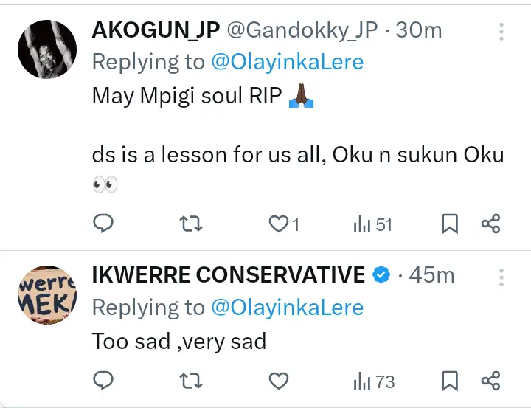The image size is (531, 408).
Task: Bookmark AKOGUN_JP's tweet
Action: [x=451, y=224]
